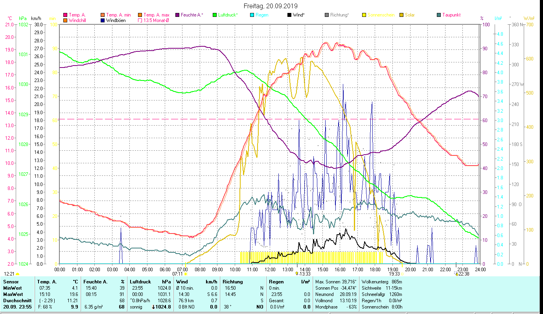Click the green Luftdruck* legend swatch
The width and height of the screenshot is (543, 314).
(215, 15)
